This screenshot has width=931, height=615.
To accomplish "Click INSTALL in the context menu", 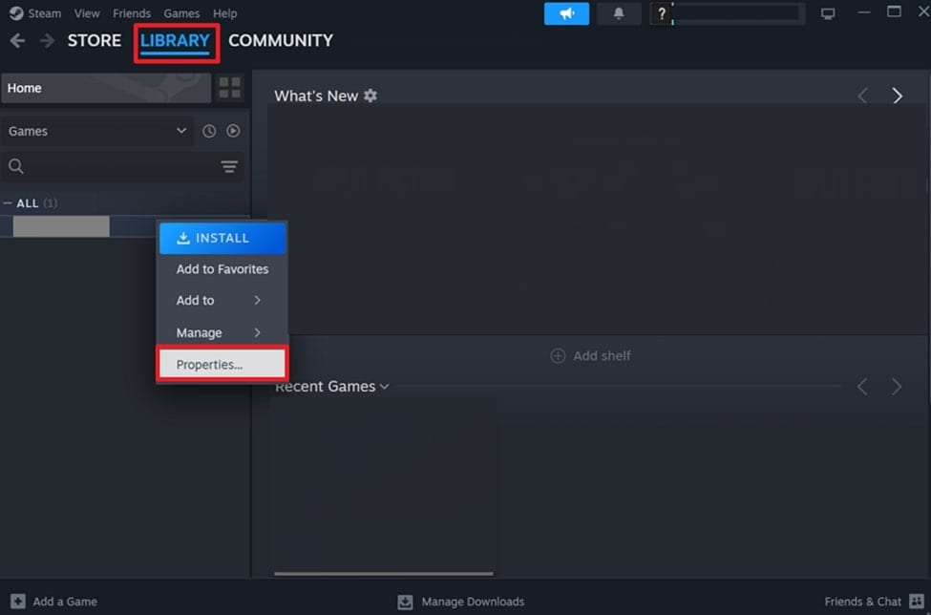I will 222,238.
